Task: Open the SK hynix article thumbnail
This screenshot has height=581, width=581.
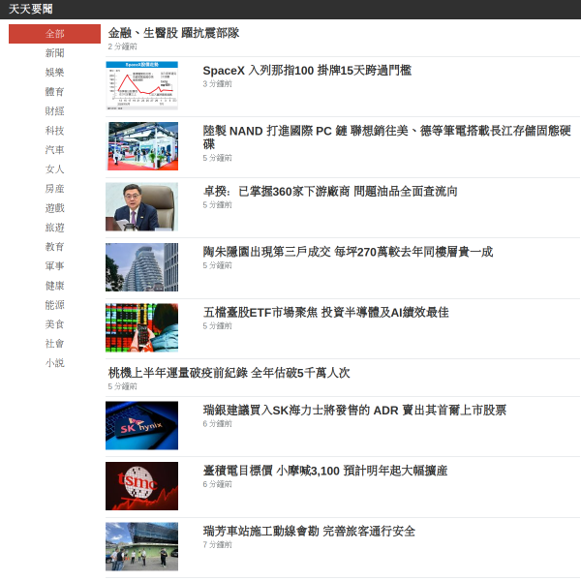Action: pyautogui.click(x=141, y=425)
